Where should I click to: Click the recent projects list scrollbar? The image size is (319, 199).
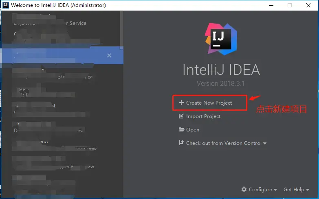[121, 30]
